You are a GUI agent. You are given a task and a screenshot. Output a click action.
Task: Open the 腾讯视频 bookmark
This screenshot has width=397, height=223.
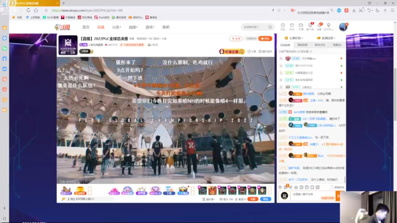coord(119,17)
